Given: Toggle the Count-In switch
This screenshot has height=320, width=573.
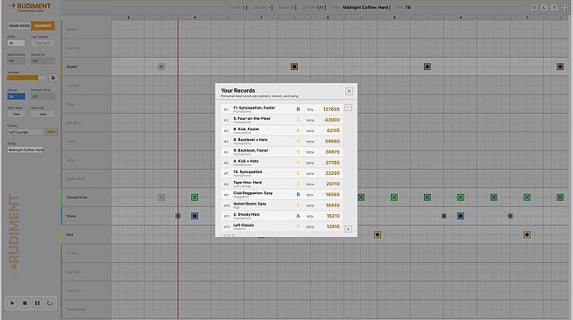Looking at the screenshot, I should (x=43, y=61).
